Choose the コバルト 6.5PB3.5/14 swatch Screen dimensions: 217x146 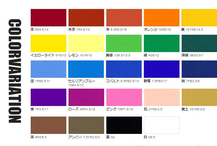pyautogui.click(x=124, y=69)
